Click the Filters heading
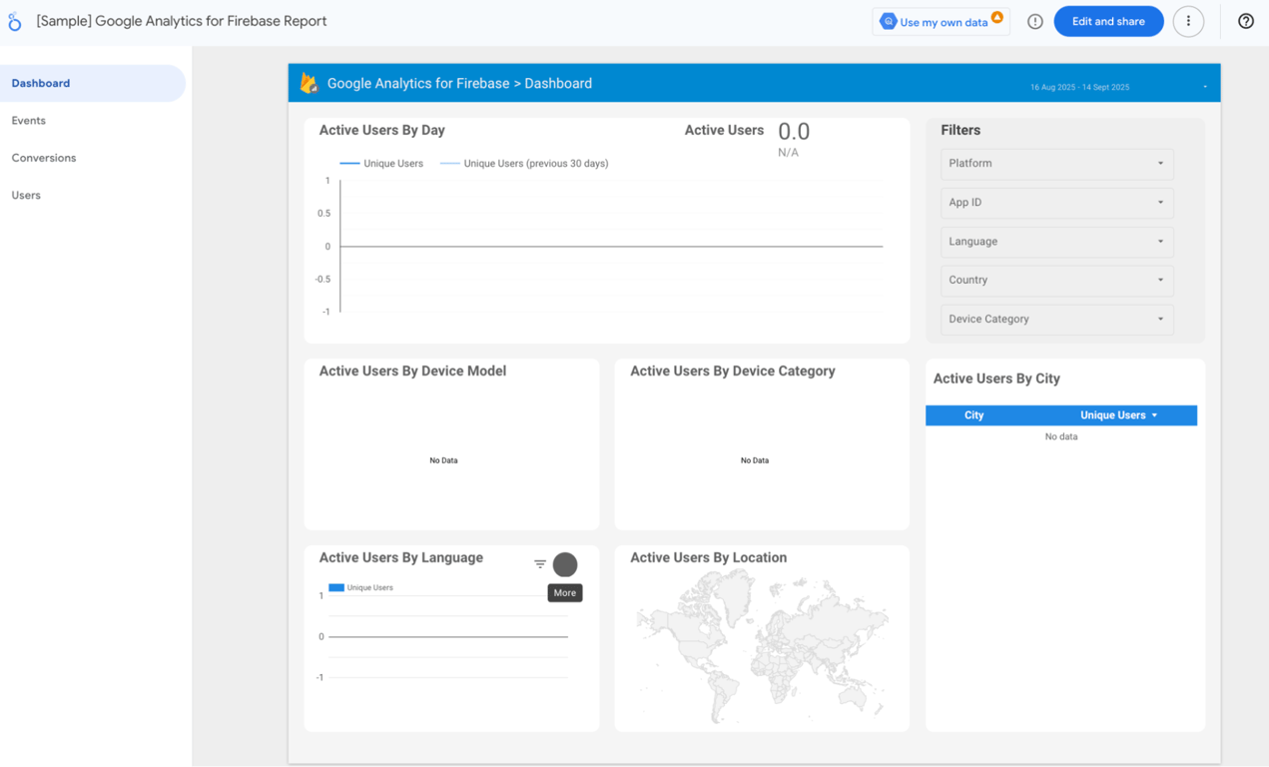Viewport: 1269px width, 767px height. tap(960, 130)
